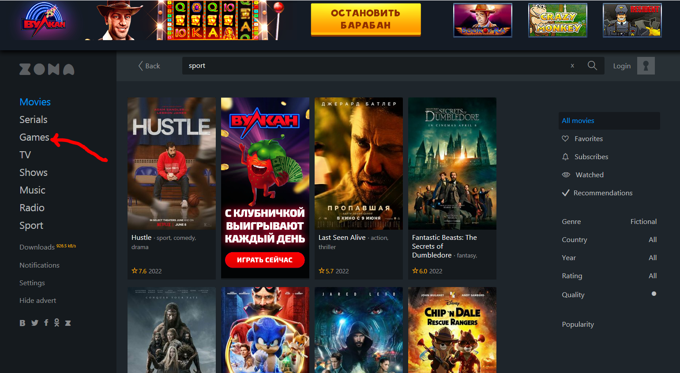Click the Favorites heart icon
This screenshot has width=680, height=373.
(x=565, y=138)
